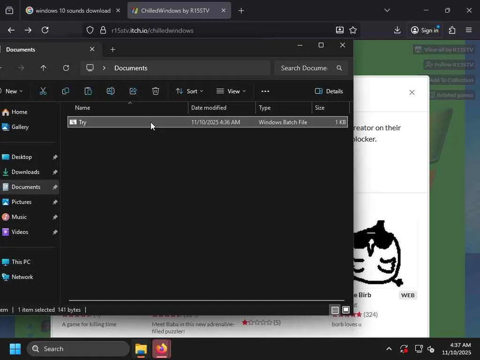Click the Rename icon in Explorer toolbar
The height and width of the screenshot is (360, 480).
(x=111, y=91)
